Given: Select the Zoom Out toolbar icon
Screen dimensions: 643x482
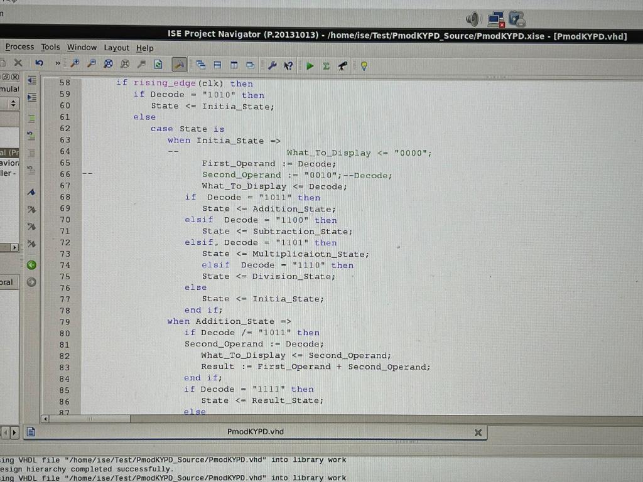Looking at the screenshot, I should (91, 65).
